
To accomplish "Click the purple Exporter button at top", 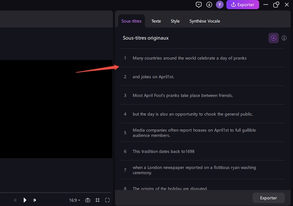I will (243, 5).
